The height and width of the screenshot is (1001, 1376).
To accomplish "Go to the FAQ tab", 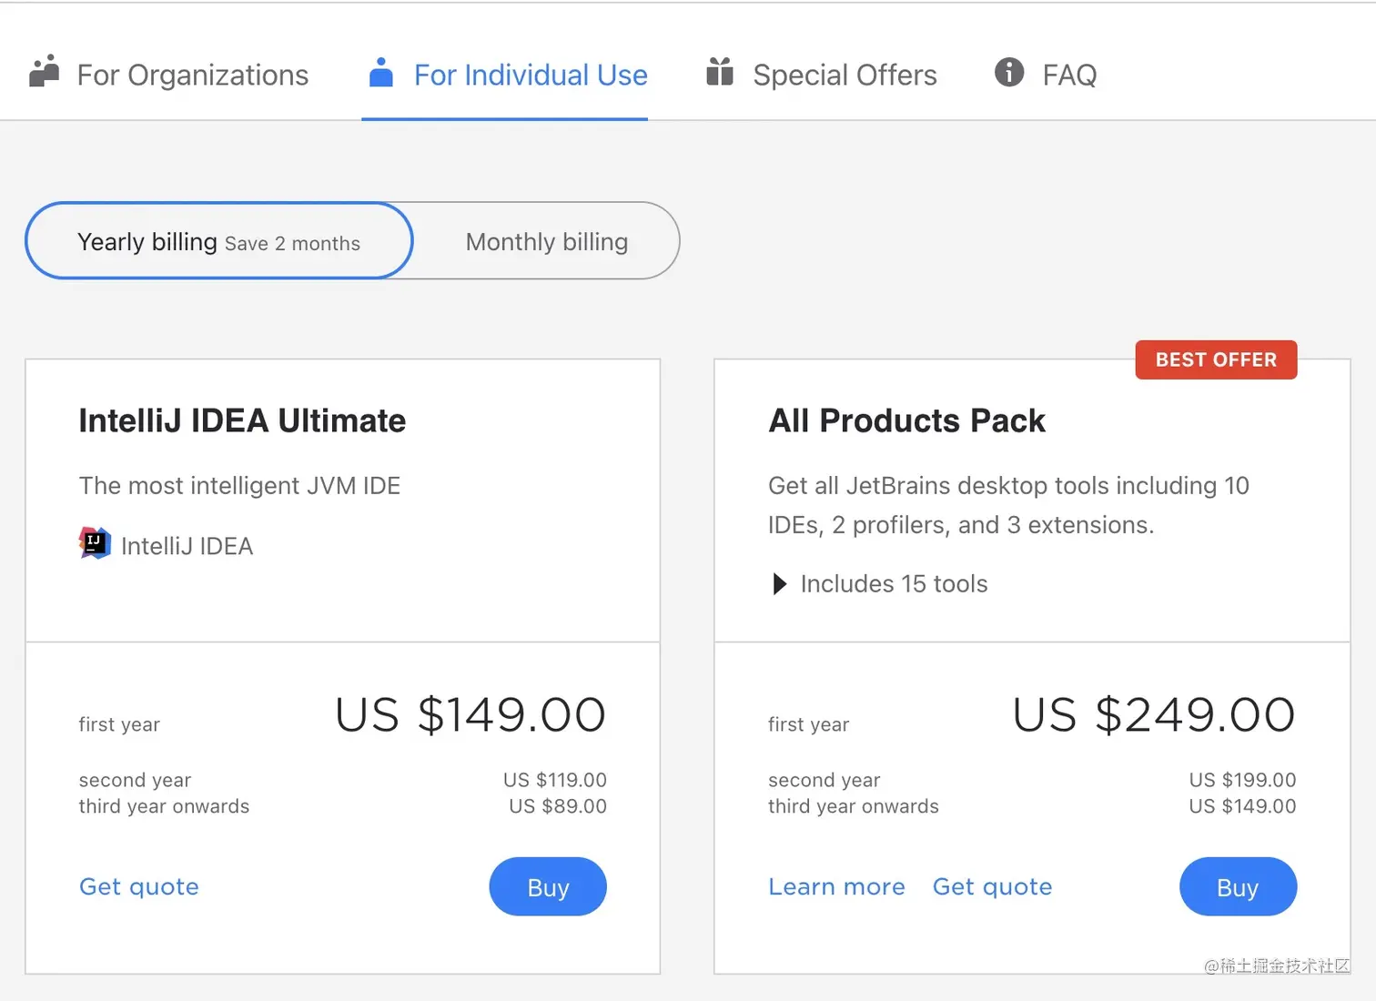I will coord(1068,75).
